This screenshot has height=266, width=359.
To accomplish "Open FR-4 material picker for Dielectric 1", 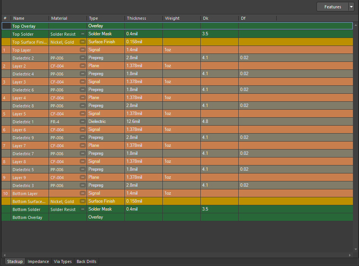I will [x=83, y=121].
